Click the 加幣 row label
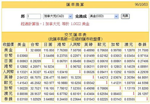This screenshot has width=150, height=104. [8, 88]
